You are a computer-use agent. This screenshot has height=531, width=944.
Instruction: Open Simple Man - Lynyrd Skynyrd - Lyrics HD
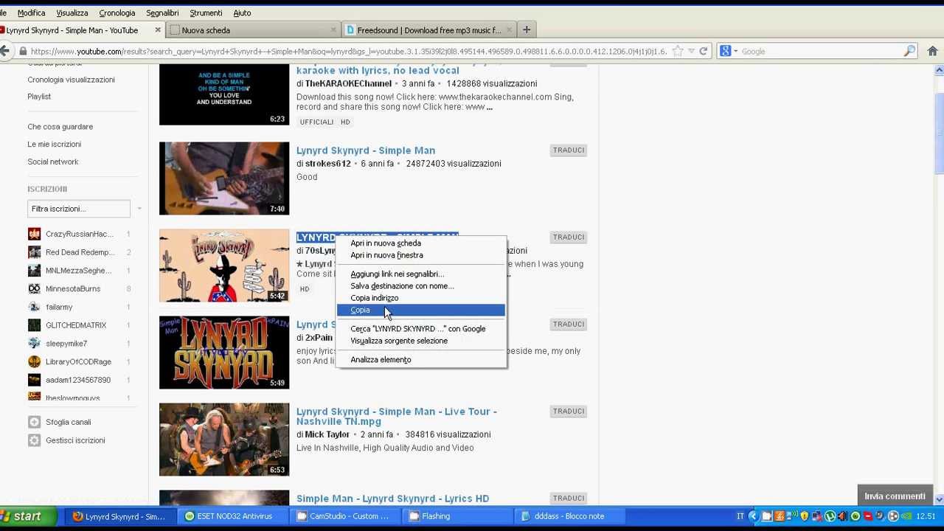click(392, 499)
